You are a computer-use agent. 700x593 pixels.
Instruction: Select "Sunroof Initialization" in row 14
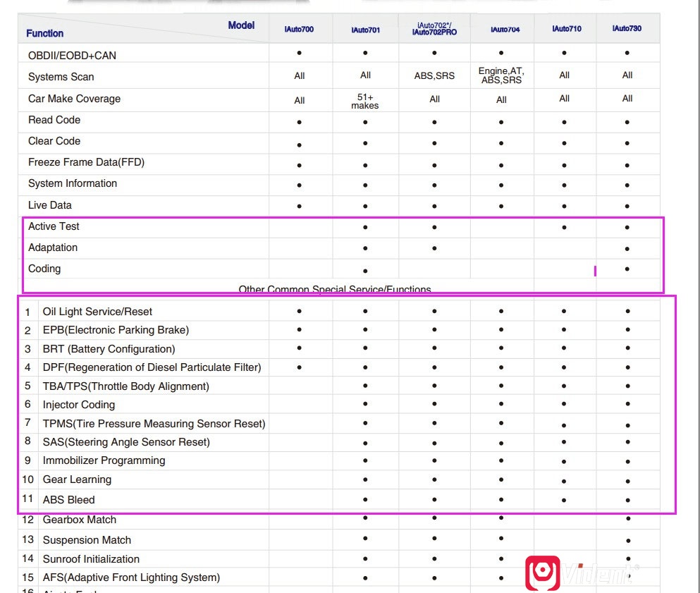coord(91,559)
